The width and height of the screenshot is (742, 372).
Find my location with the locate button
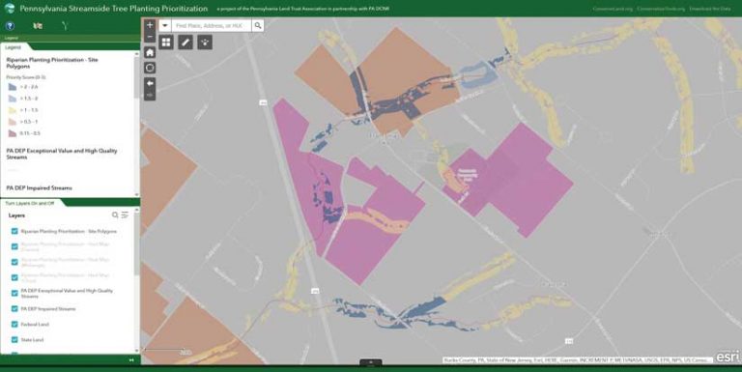tap(150, 68)
